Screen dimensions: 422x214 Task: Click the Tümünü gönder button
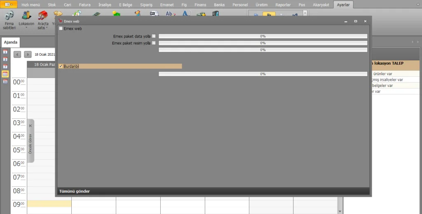click(75, 191)
